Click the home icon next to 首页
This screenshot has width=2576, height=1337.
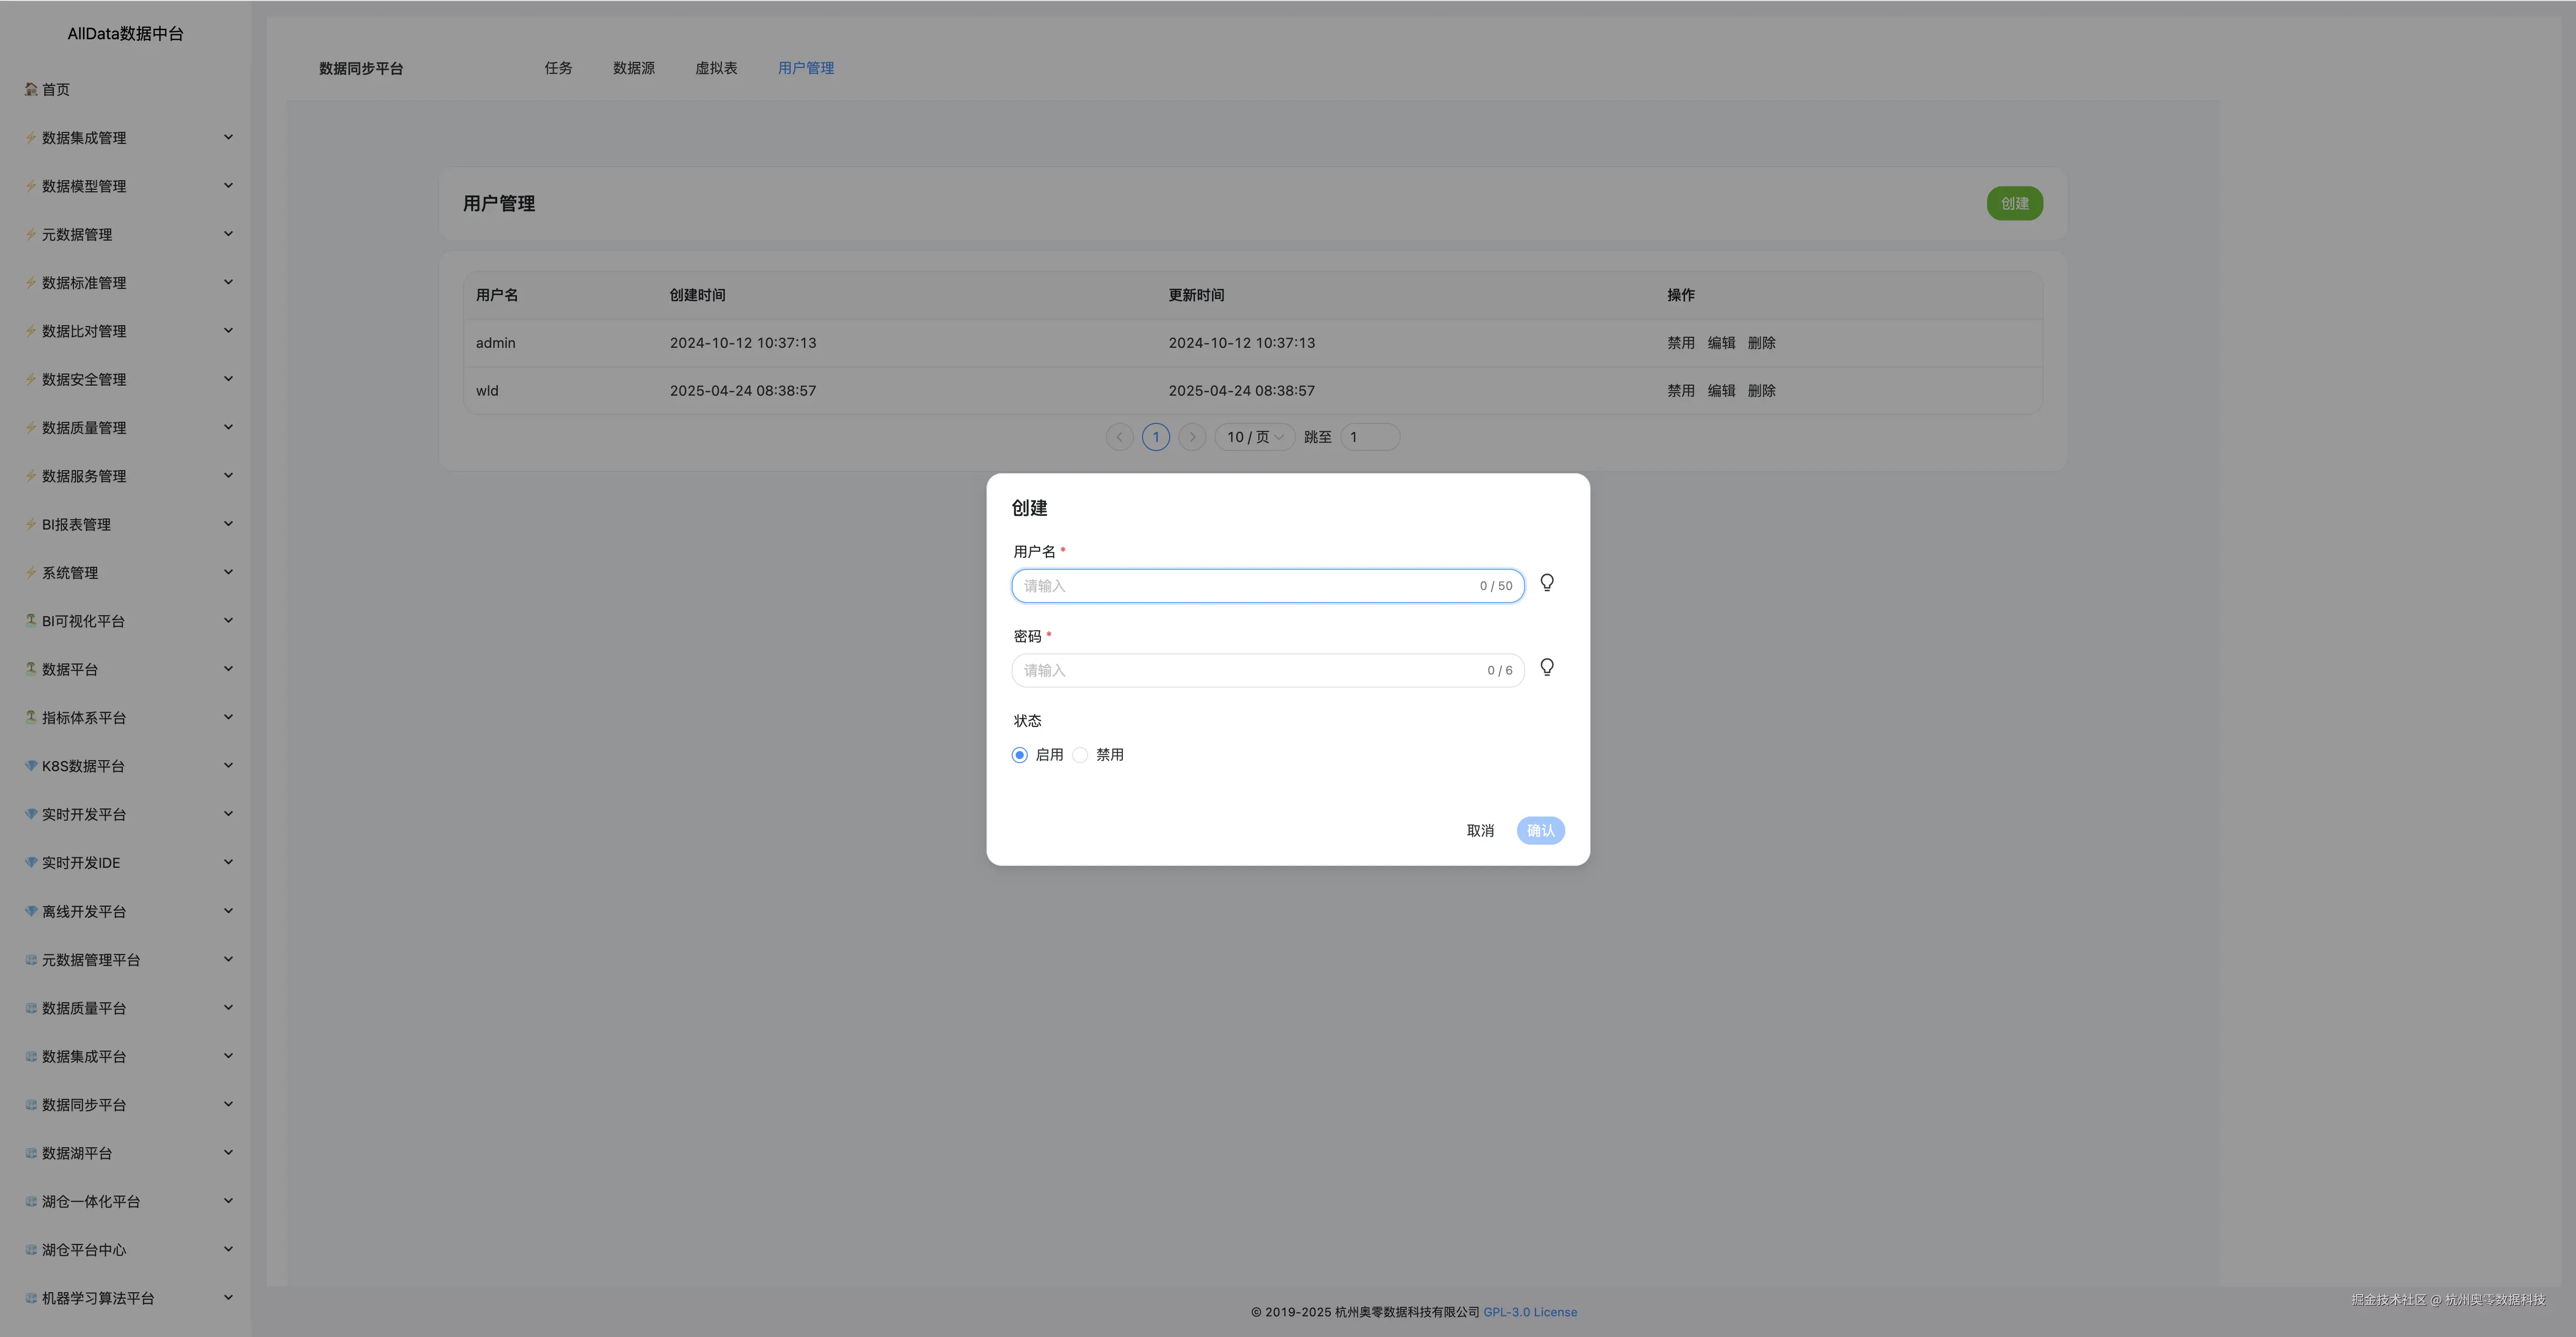coord(31,90)
